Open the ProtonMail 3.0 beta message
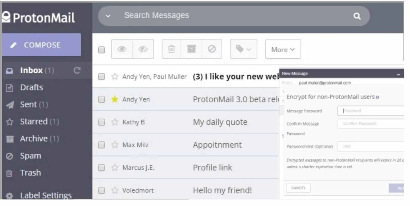The width and height of the screenshot is (410, 206). [x=235, y=99]
